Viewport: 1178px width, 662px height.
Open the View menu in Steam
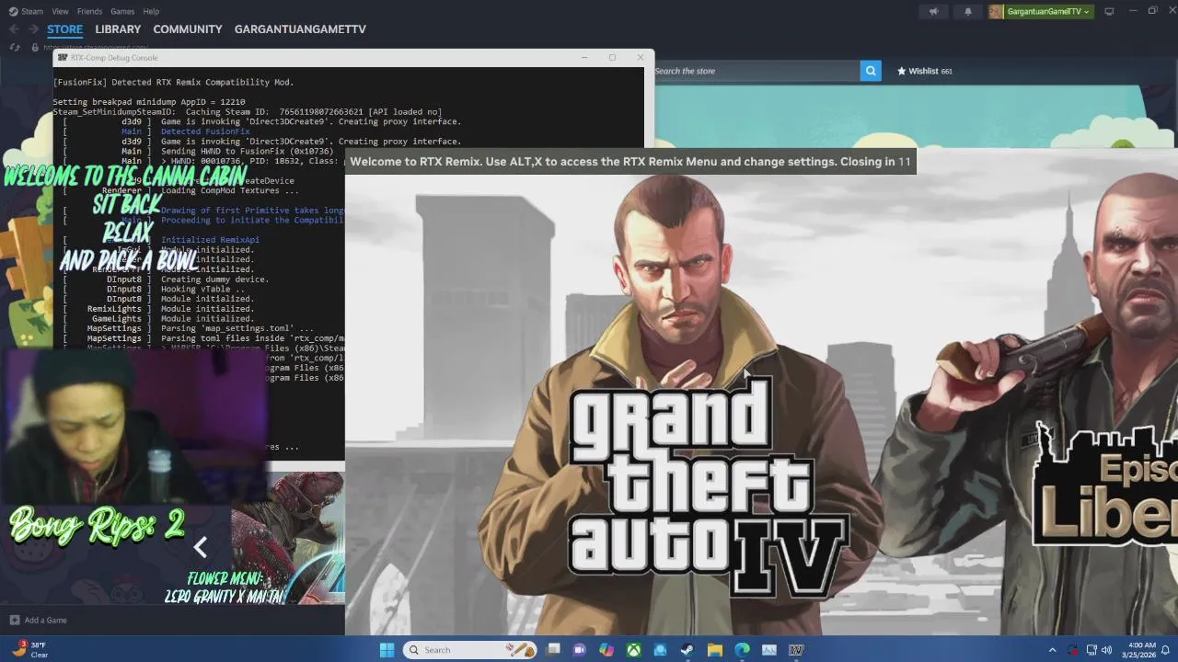point(60,11)
